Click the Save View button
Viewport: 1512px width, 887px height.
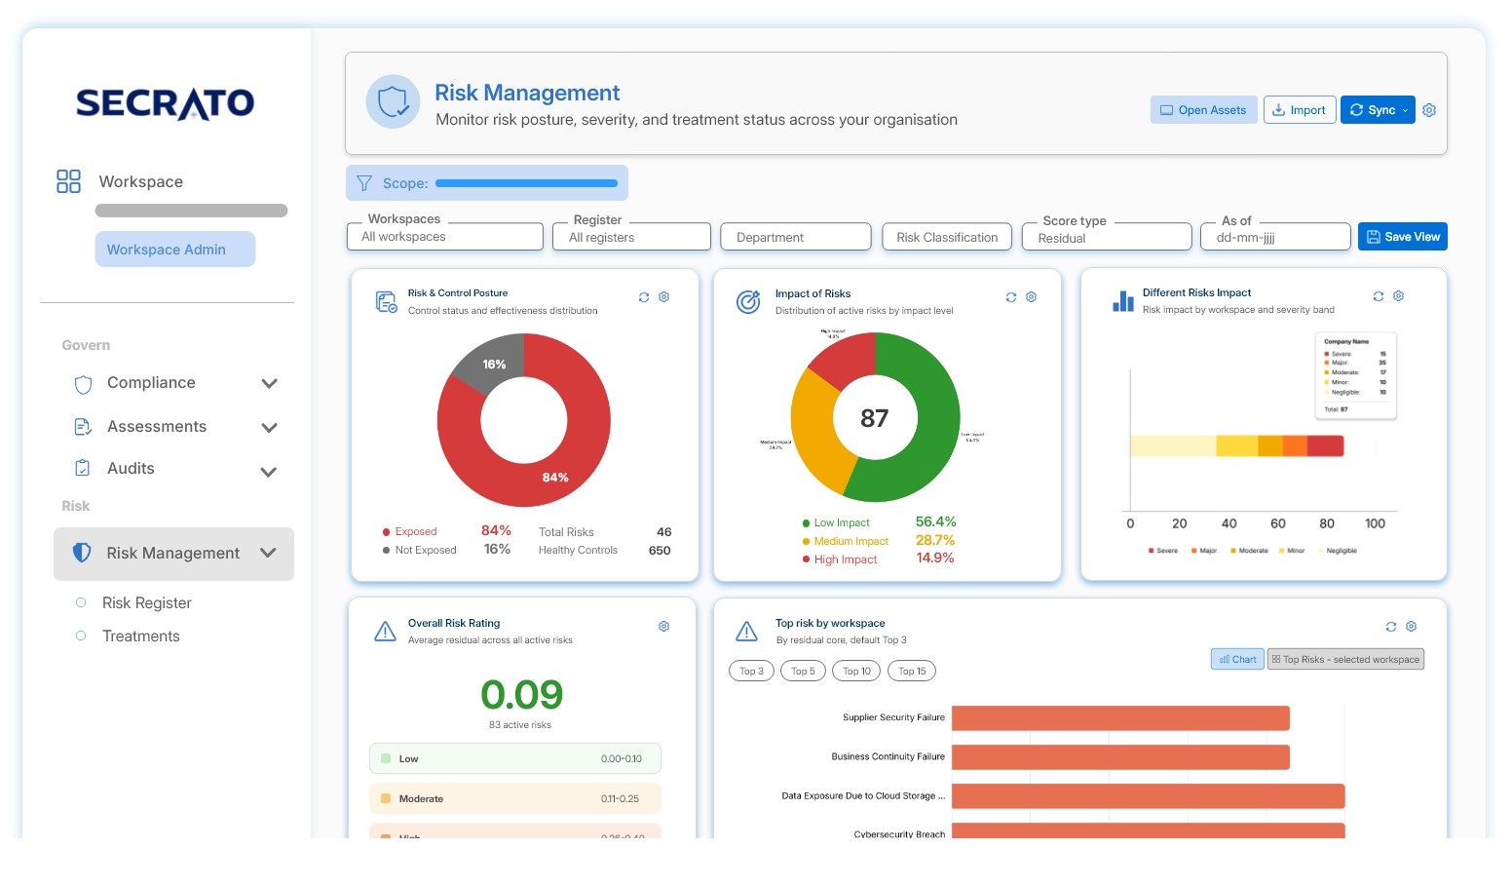(x=1403, y=237)
